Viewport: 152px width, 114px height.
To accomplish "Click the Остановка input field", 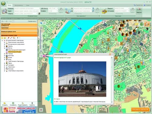I will (x=122, y=11).
